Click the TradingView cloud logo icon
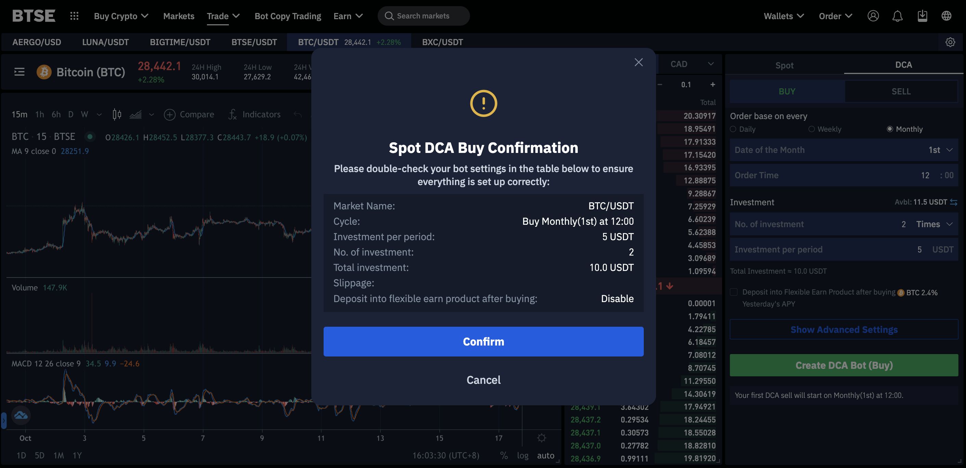This screenshot has height=468, width=966. click(x=21, y=415)
